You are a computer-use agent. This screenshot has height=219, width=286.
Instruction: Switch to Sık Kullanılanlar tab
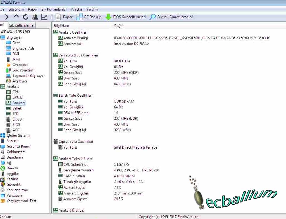tap(22, 25)
